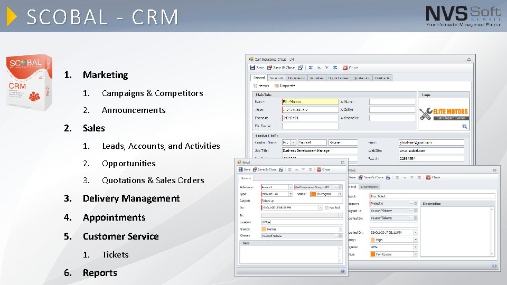Viewport: 507px width, 285px height.
Task: Clear the Category Project A field
Action: (x=416, y=204)
